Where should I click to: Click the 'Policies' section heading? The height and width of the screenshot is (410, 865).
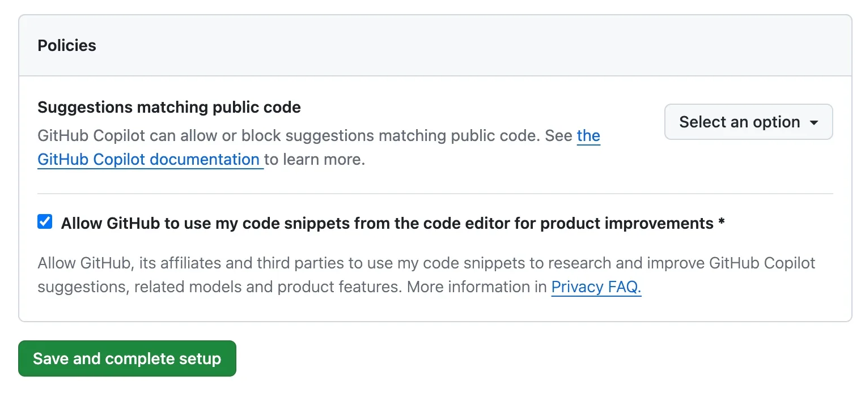tap(67, 45)
